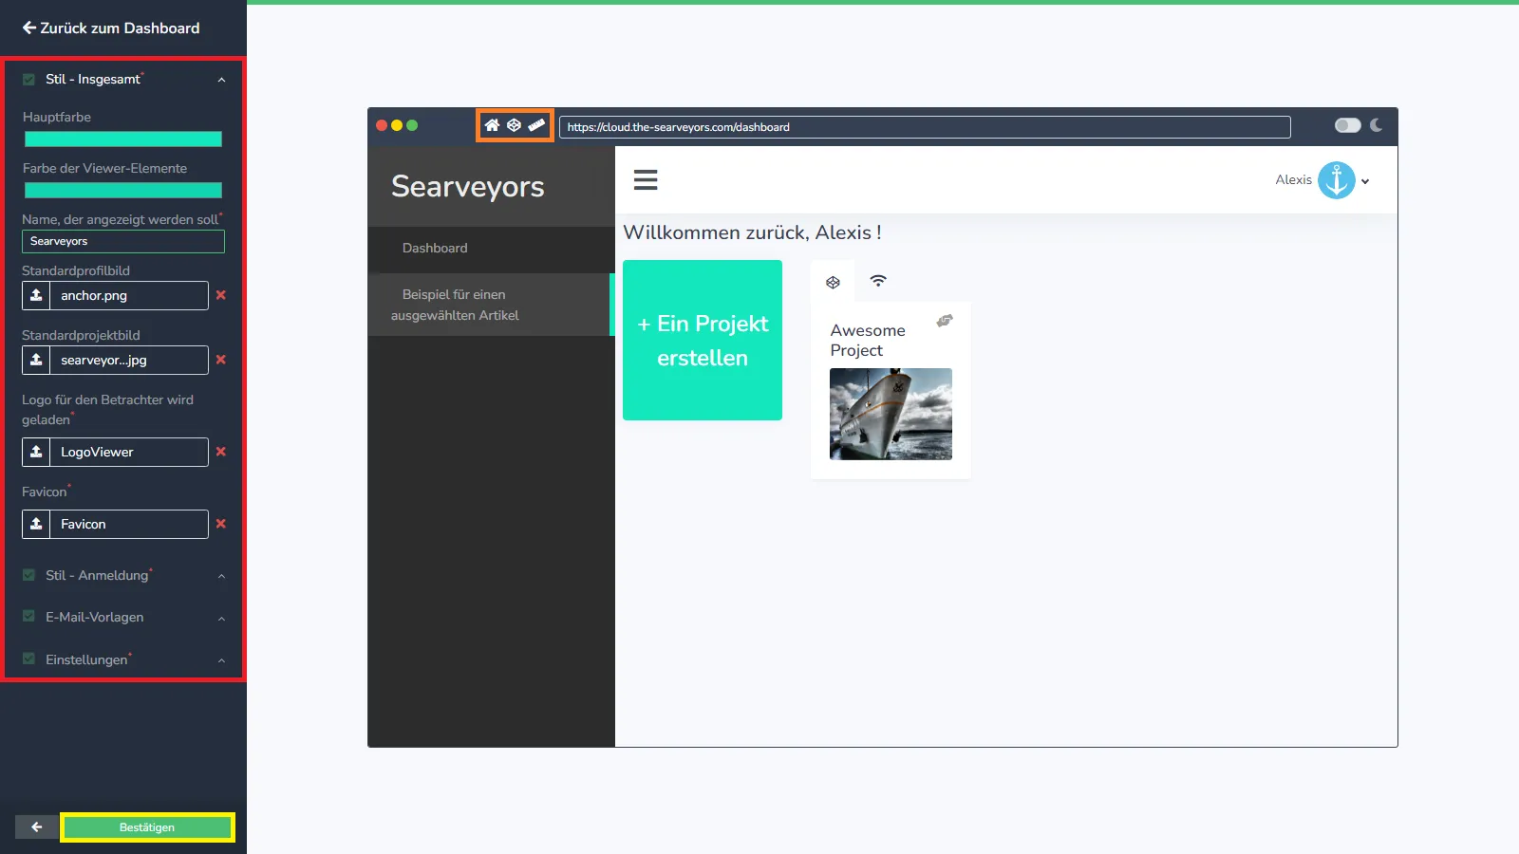Upload new Standardprojektbild via upload icon

[x=36, y=360]
